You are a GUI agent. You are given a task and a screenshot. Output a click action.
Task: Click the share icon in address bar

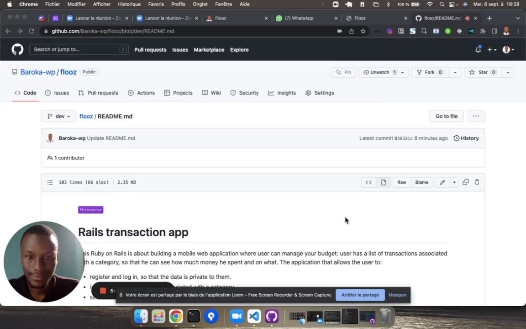click(351, 31)
